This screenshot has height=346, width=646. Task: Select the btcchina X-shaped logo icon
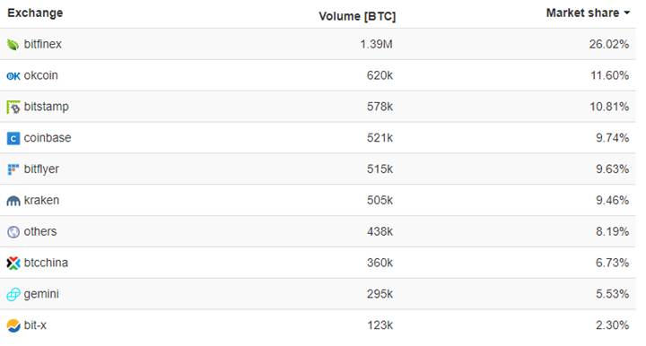click(x=13, y=264)
